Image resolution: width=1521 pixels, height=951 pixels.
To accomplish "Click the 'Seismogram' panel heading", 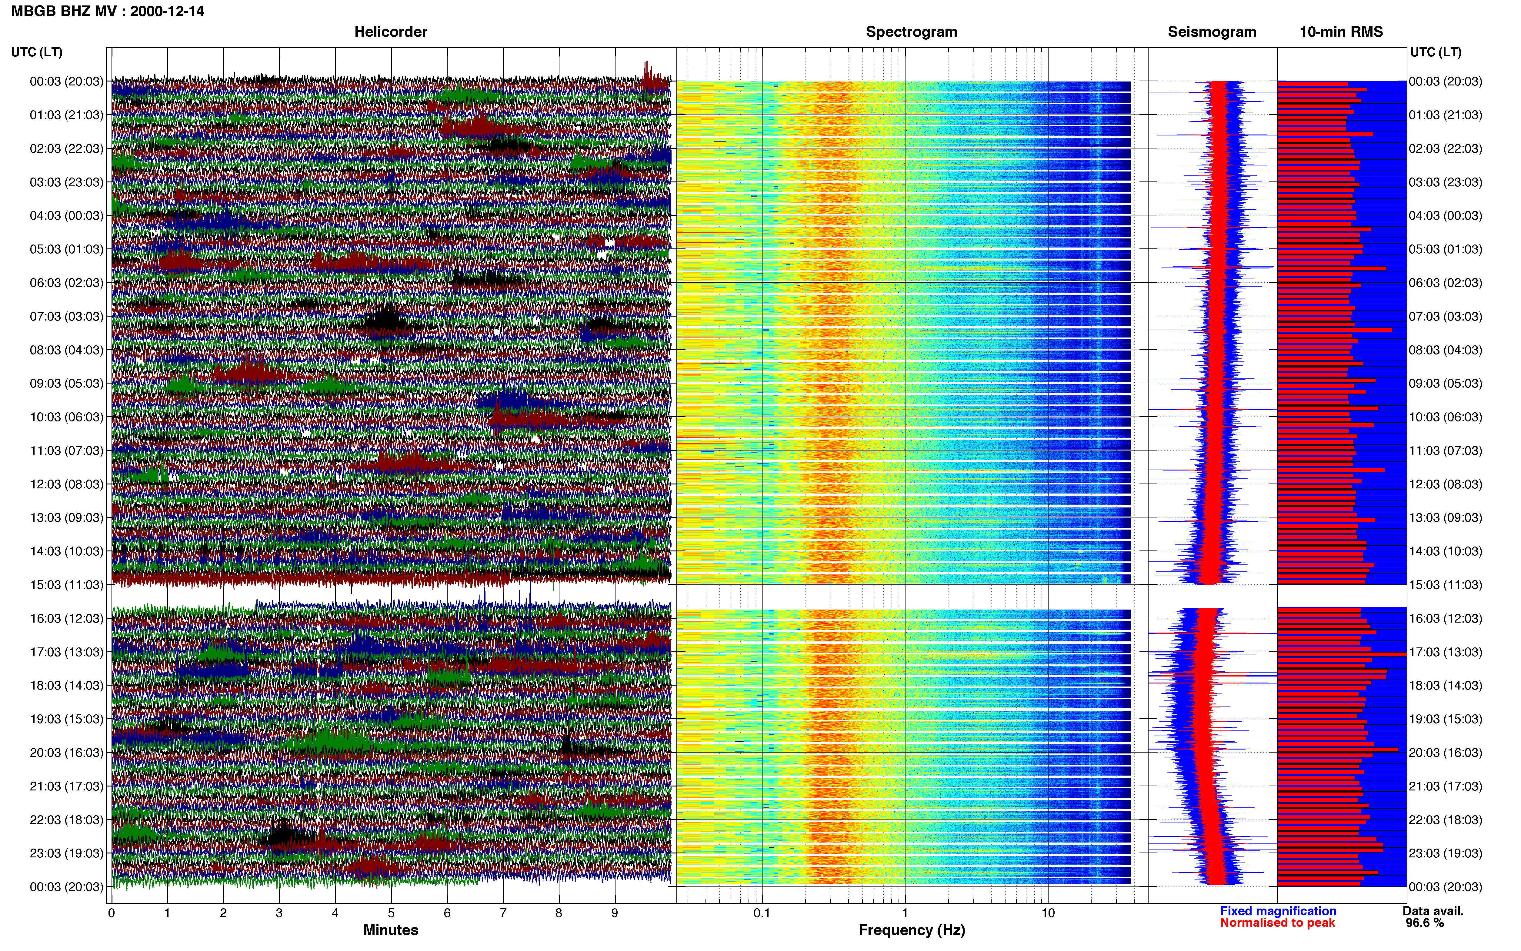I will click(1212, 32).
